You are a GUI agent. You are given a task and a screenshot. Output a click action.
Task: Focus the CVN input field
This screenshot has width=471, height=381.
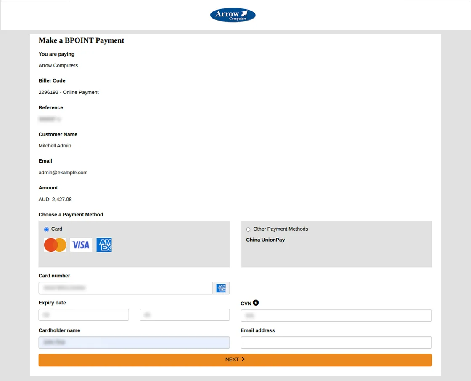point(336,316)
